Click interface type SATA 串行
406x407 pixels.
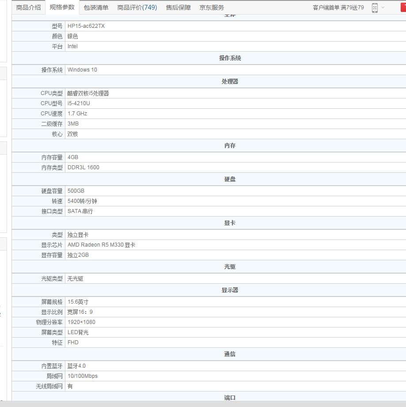80,211
